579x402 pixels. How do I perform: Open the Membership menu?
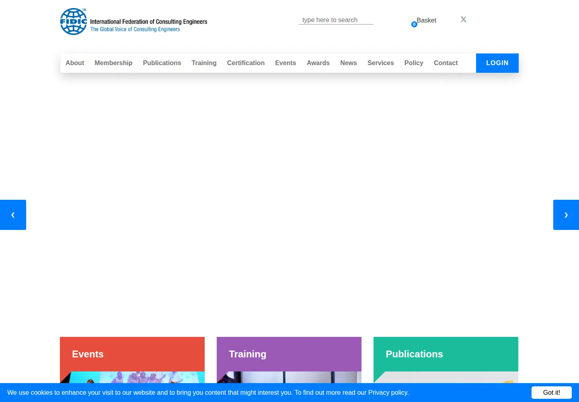113,63
